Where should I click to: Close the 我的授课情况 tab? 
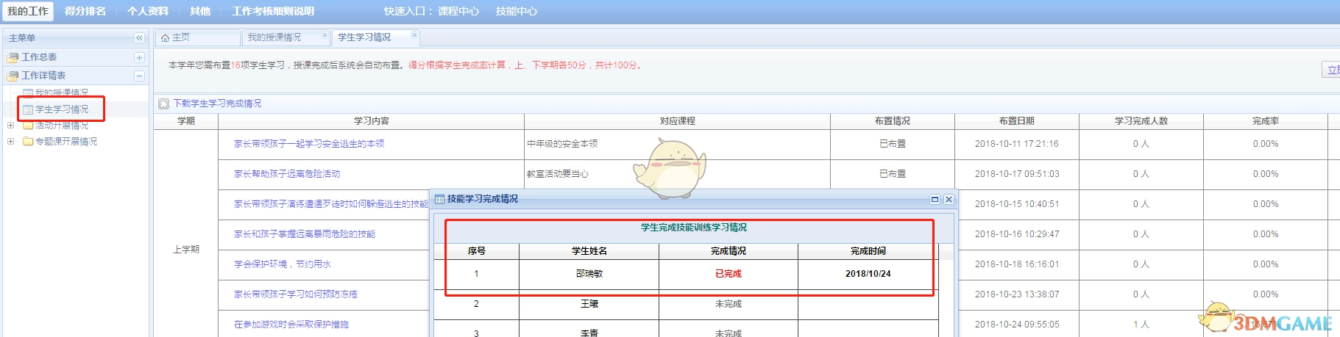pos(325,35)
